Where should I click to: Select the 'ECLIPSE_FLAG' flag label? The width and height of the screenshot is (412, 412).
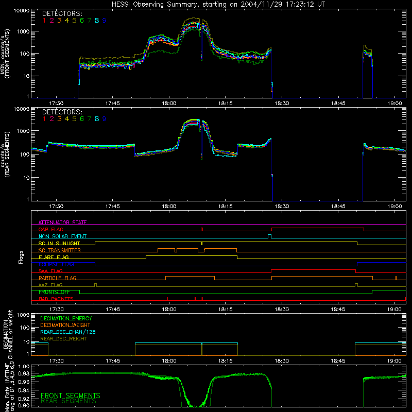click(56, 264)
